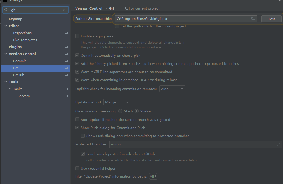This screenshot has height=184, width=283.
Task: Click the expand icon in Protected branches field
Action: click(278, 145)
